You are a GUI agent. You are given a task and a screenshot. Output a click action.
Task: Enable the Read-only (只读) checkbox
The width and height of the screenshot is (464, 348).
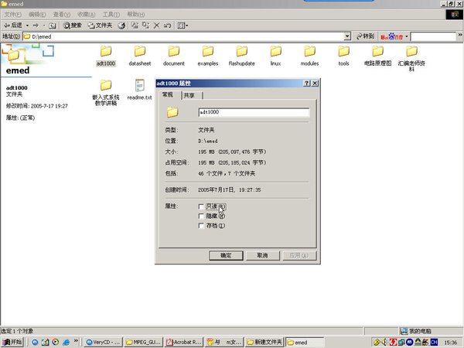point(202,207)
